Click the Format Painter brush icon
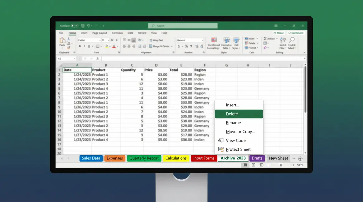This screenshot has height=202, width=363. [x=69, y=48]
